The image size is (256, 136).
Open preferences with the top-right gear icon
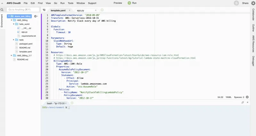(253, 3)
